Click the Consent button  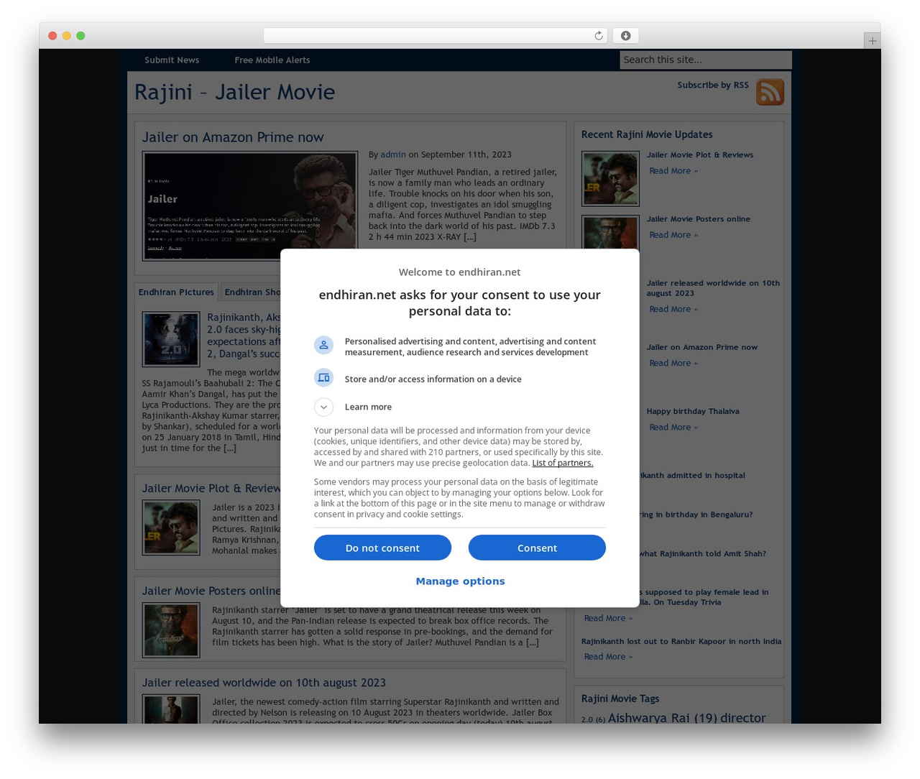click(537, 548)
